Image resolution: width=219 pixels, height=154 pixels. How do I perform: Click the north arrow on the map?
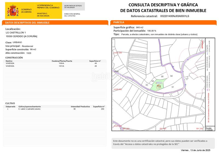(x=202, y=44)
